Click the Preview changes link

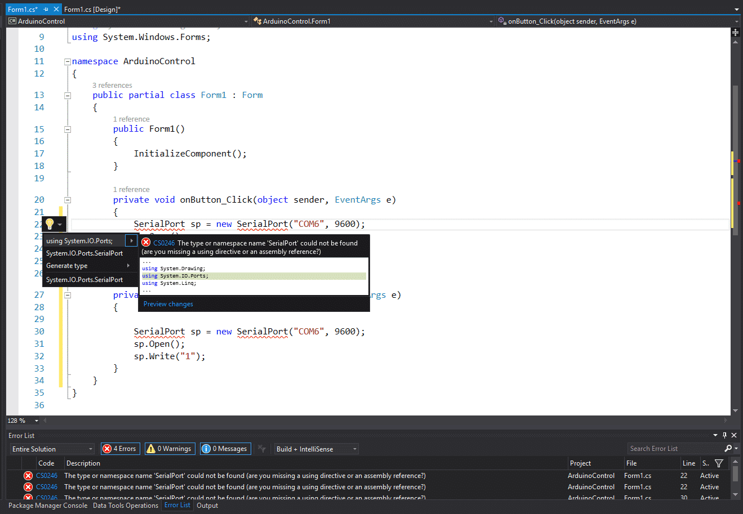[168, 303]
